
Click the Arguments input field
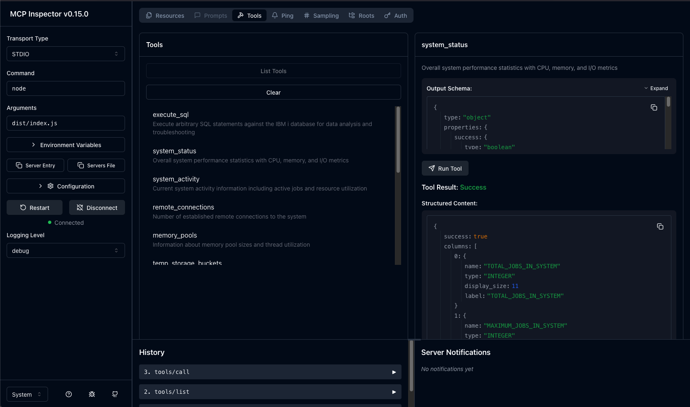66,123
